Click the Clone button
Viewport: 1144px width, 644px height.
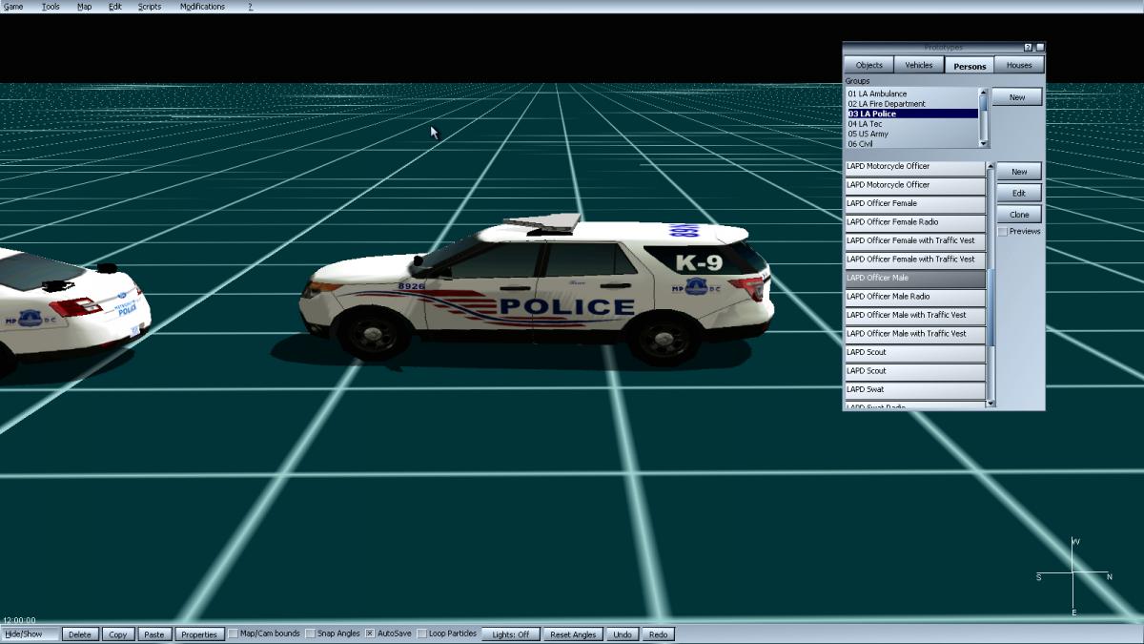pyautogui.click(x=1019, y=215)
